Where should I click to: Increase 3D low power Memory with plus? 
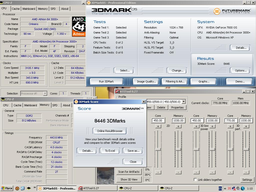tap(212, 126)
